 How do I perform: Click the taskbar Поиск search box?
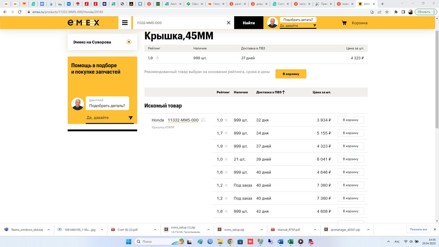pos(159,242)
